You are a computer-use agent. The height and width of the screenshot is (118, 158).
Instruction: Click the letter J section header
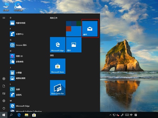coord(10,67)
